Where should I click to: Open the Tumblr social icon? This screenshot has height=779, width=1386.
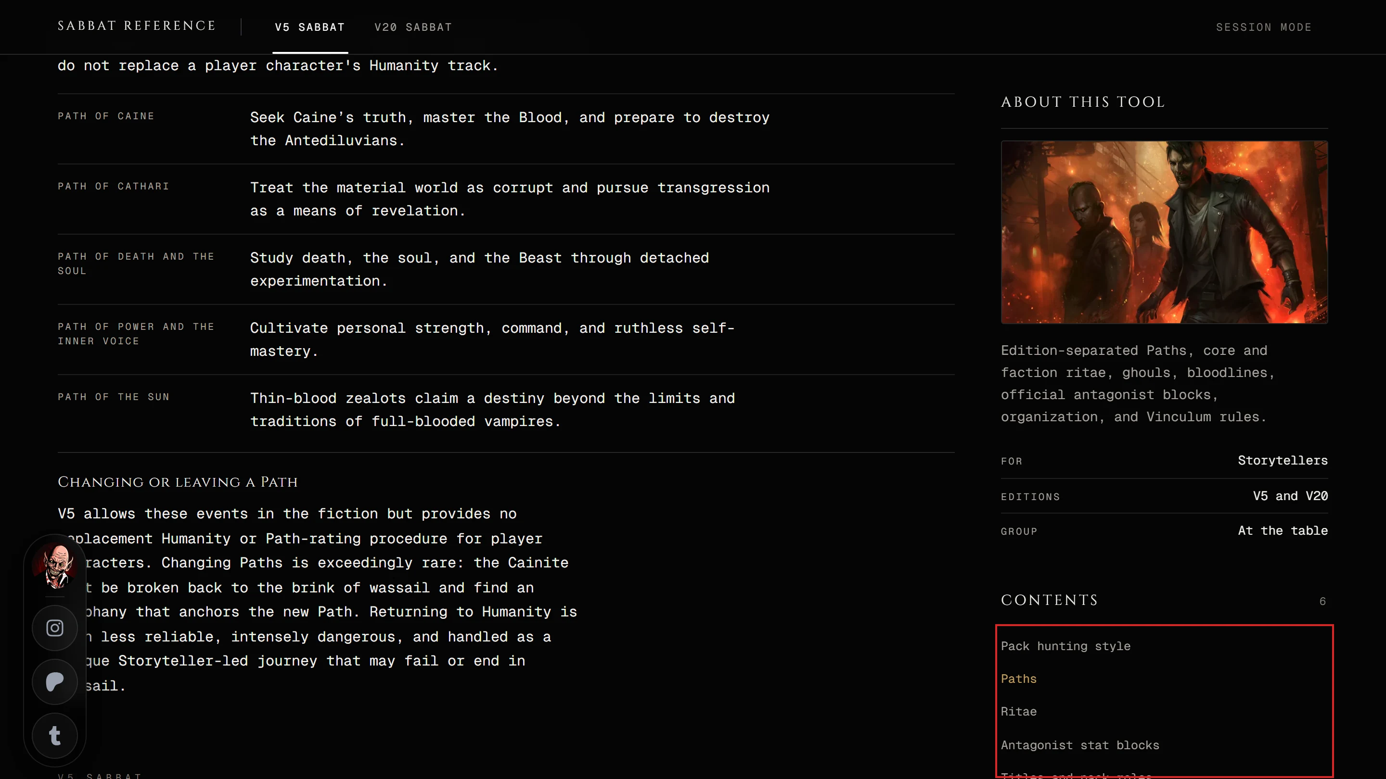tap(54, 735)
